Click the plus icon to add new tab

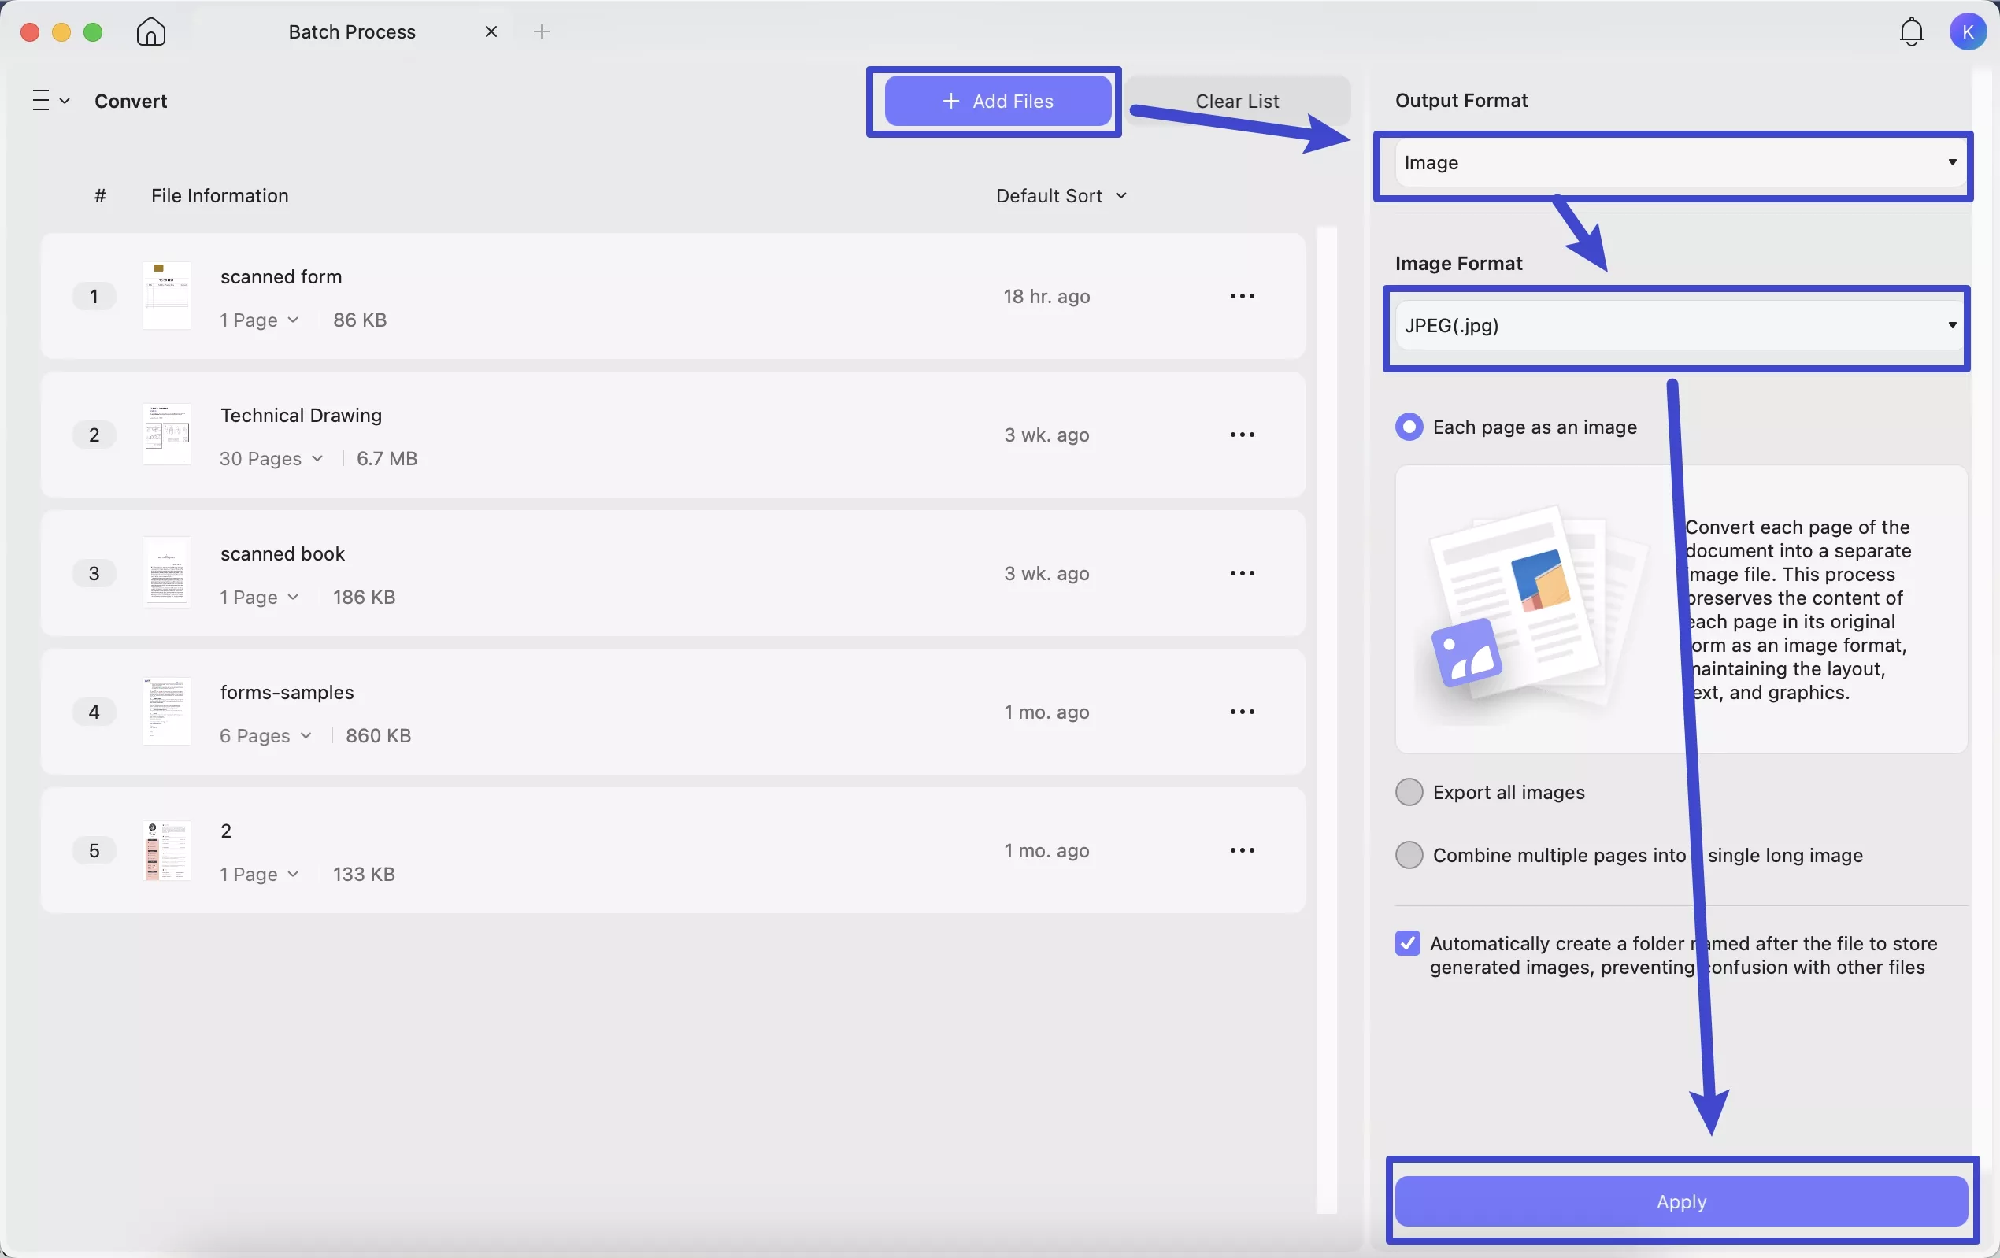coord(542,31)
